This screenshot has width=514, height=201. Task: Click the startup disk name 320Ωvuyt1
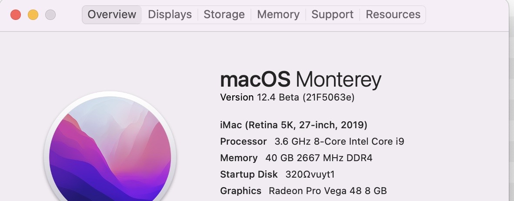point(310,175)
